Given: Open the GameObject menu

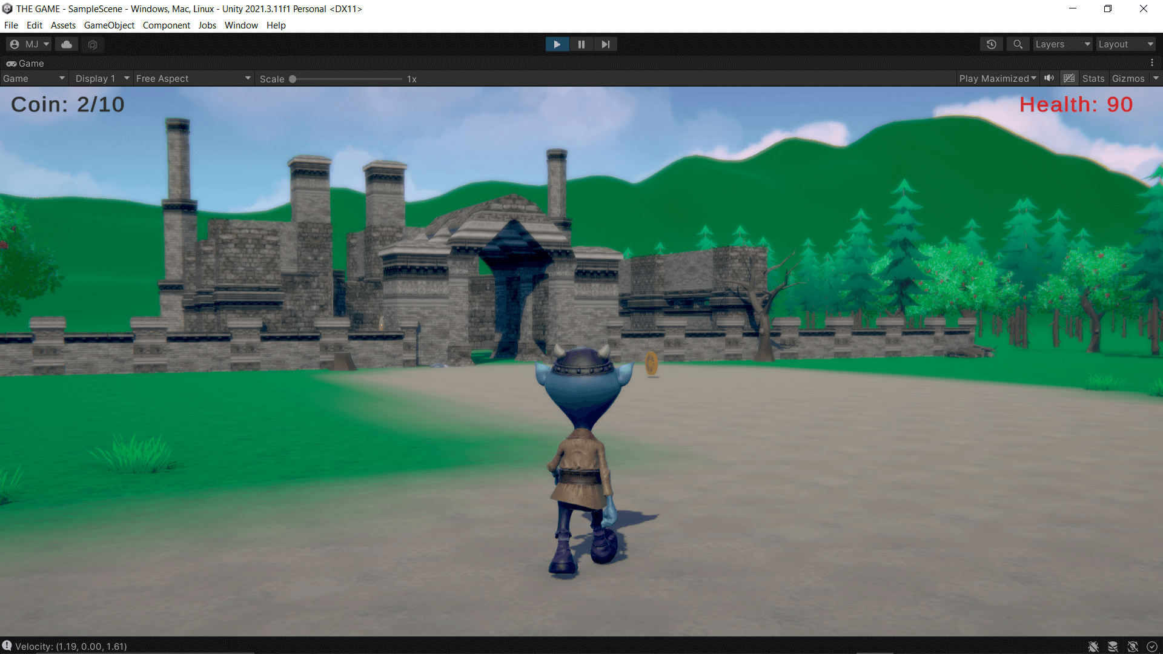Looking at the screenshot, I should [109, 25].
